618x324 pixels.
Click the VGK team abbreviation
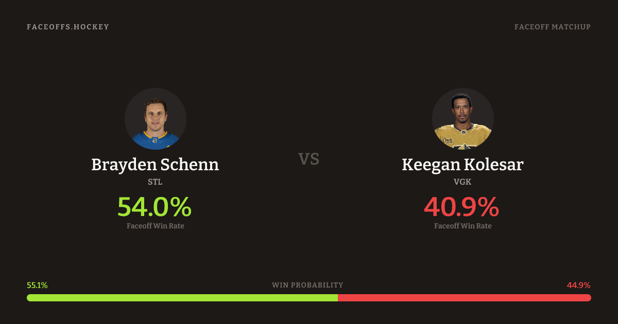tap(462, 182)
